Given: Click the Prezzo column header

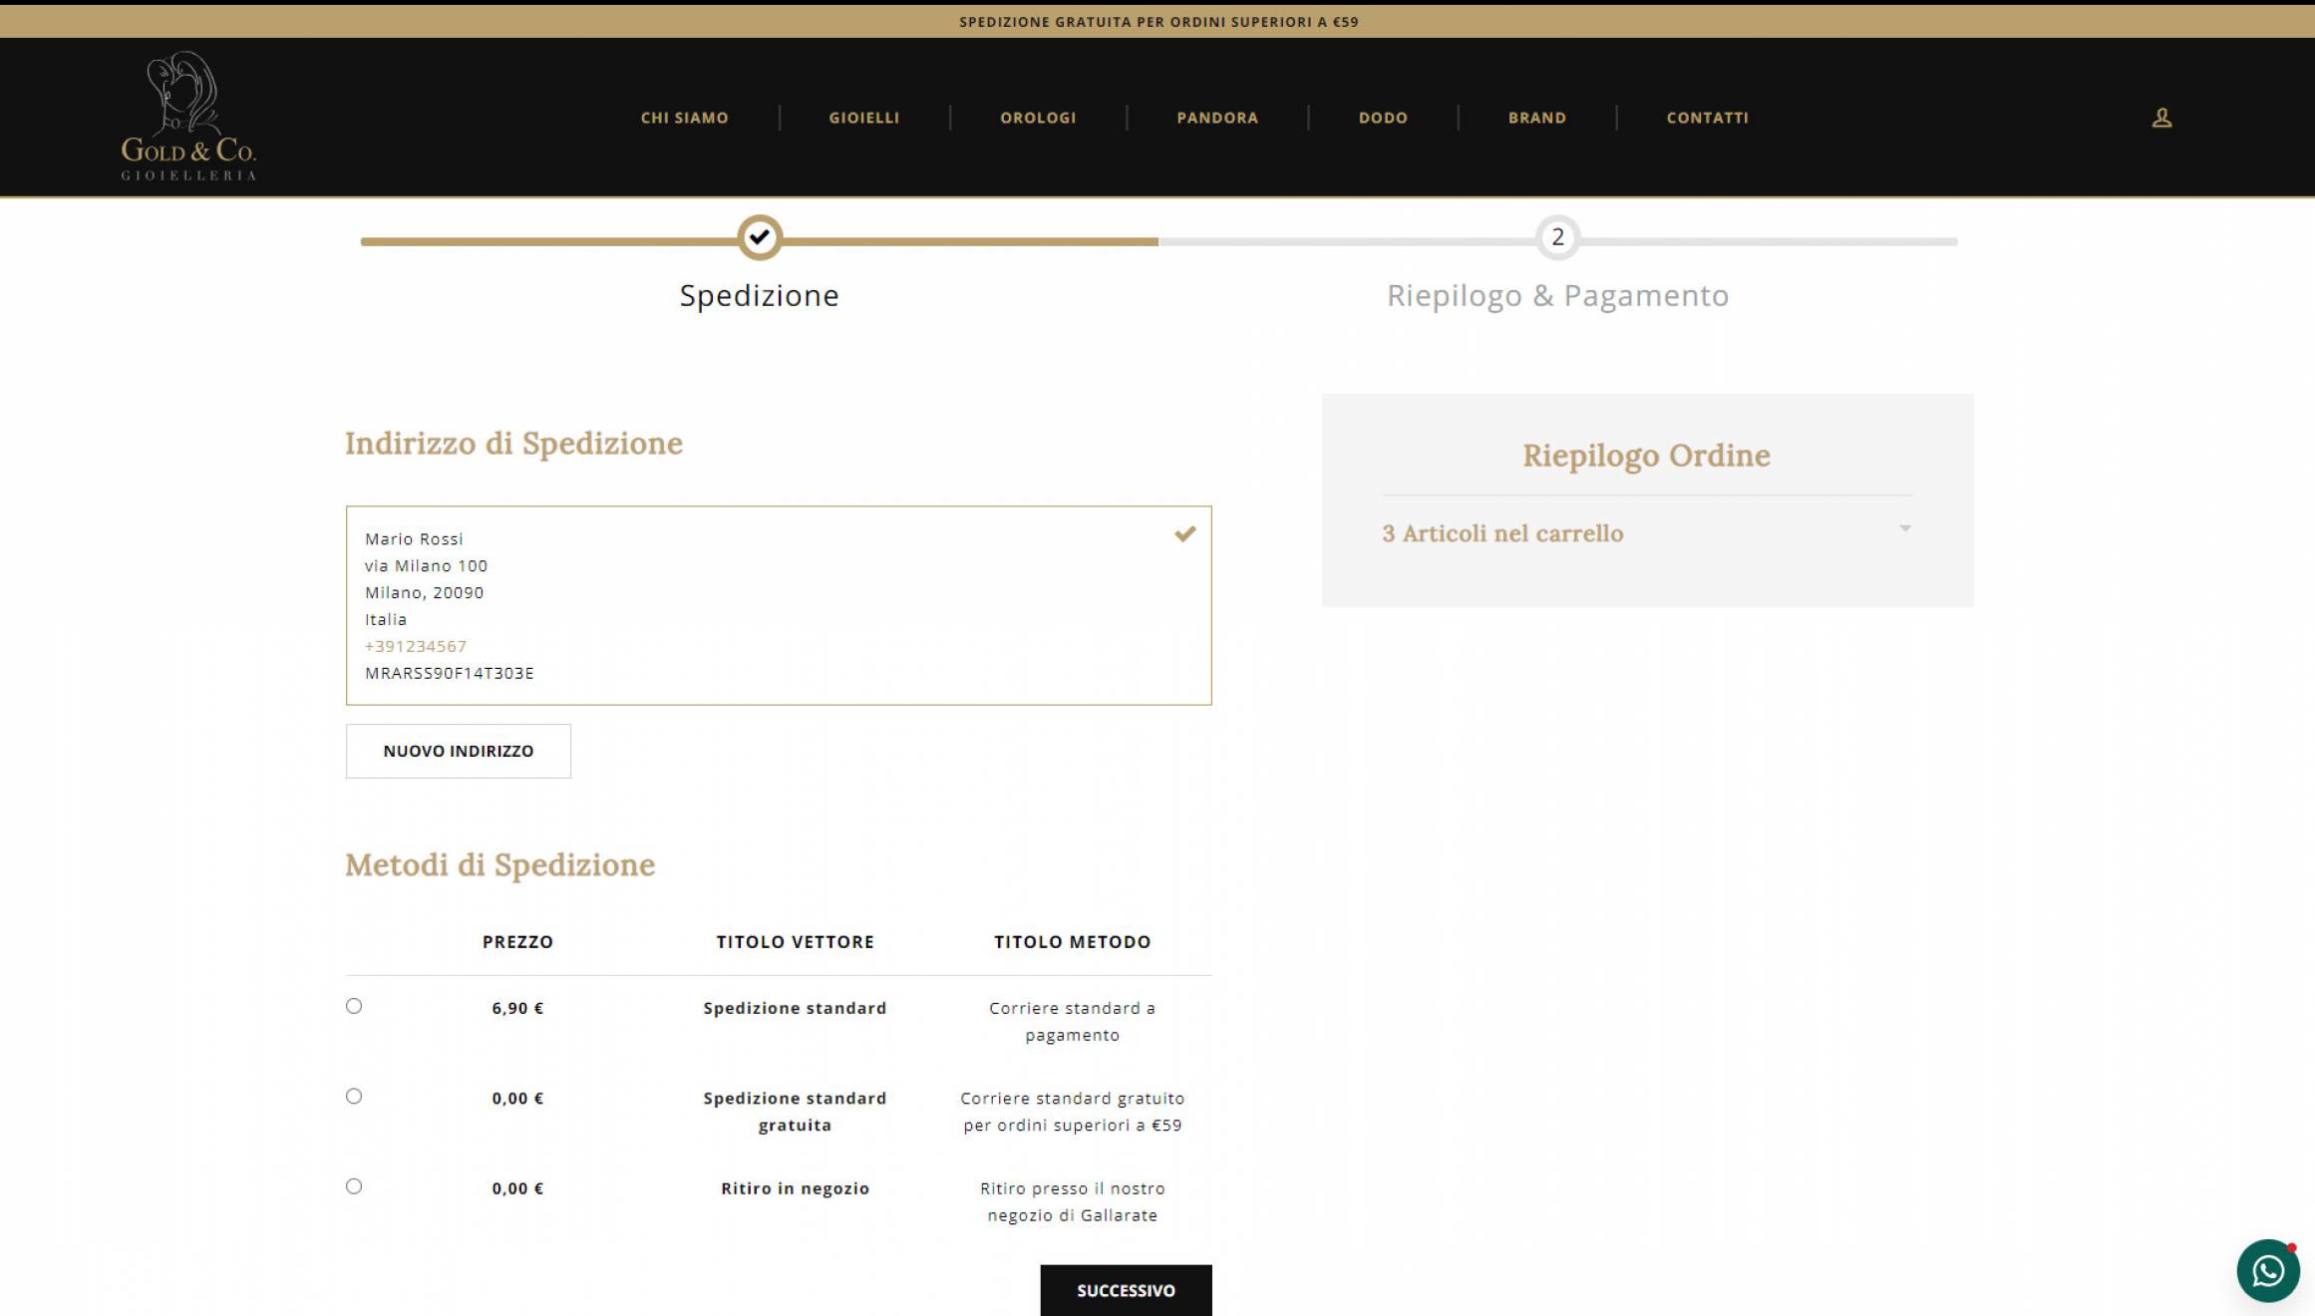Looking at the screenshot, I should (517, 941).
